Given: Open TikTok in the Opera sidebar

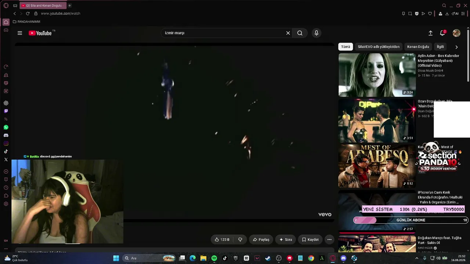Looking at the screenshot, I should 6,151.
